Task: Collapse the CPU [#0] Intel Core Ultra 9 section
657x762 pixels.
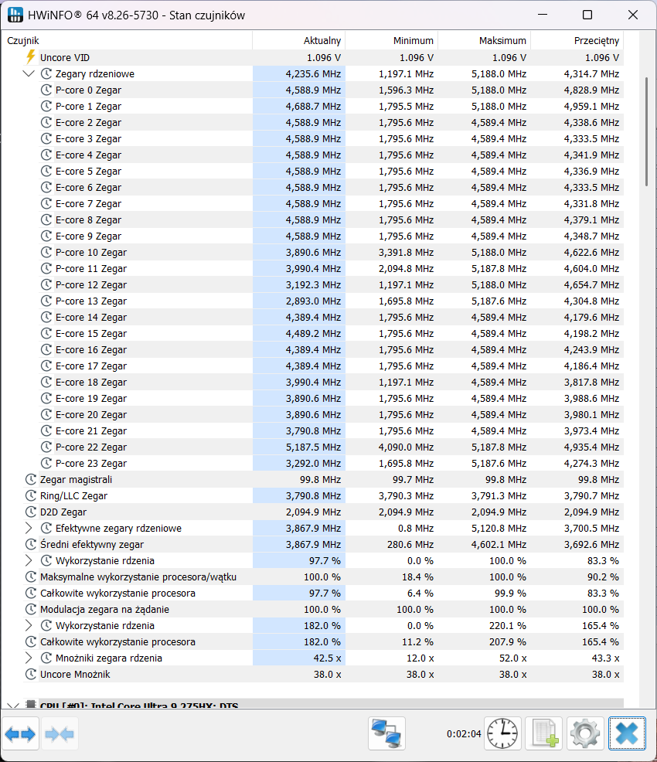Action: click(x=13, y=705)
